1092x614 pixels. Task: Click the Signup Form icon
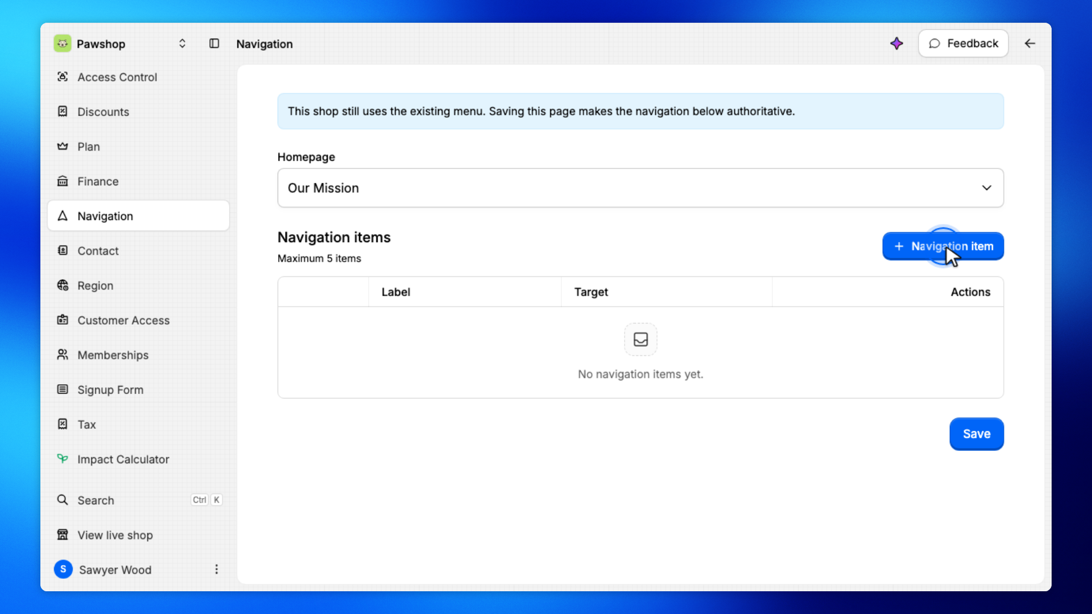coord(63,389)
